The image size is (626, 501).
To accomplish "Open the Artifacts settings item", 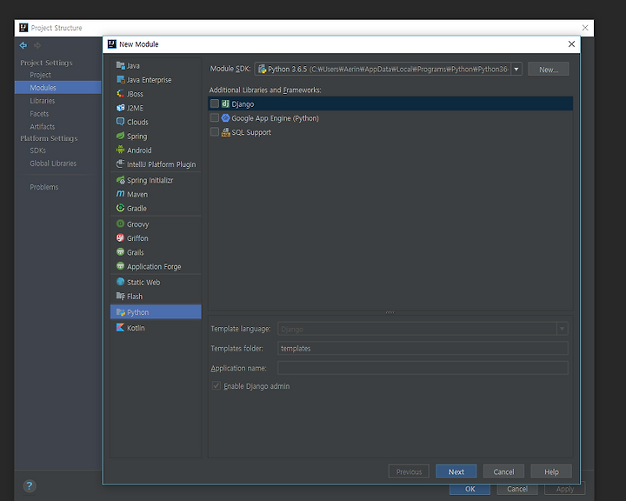I will 43,127.
